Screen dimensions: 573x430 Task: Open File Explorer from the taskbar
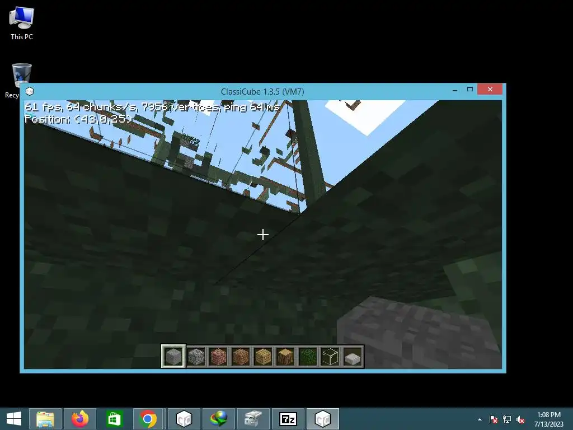click(x=45, y=419)
